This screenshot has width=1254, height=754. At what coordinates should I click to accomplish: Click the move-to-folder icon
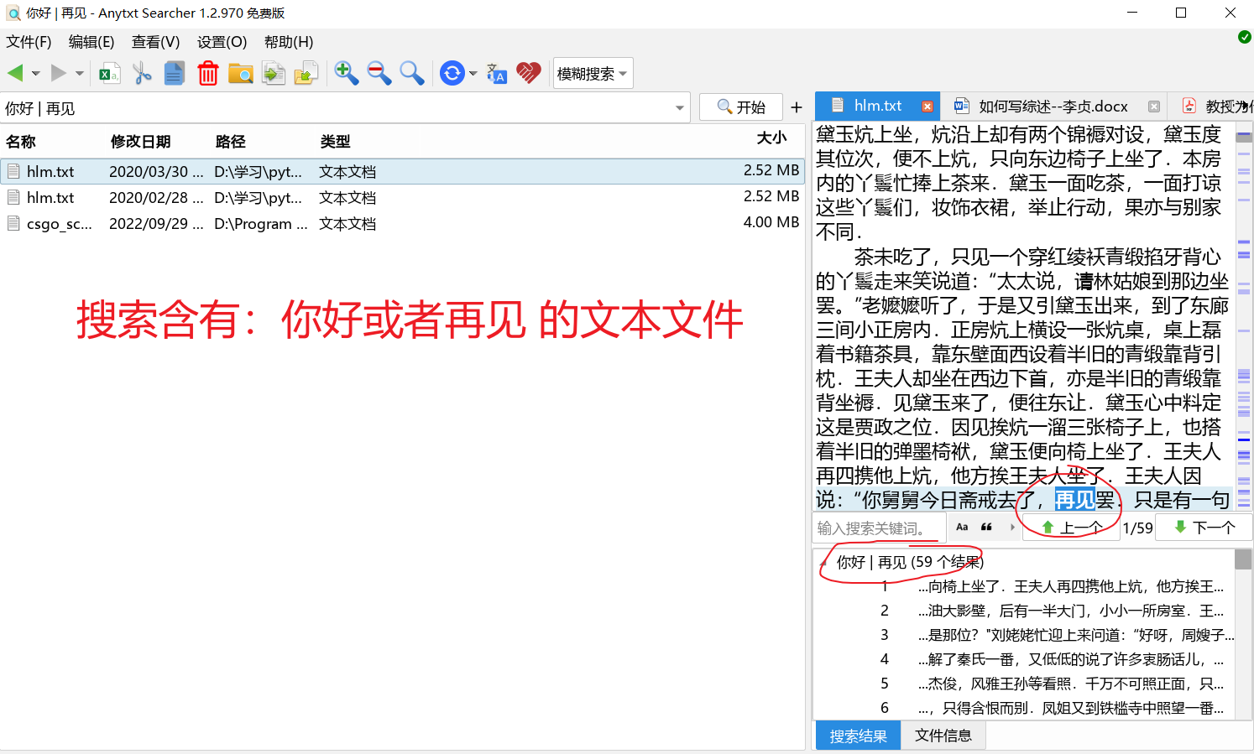point(306,74)
